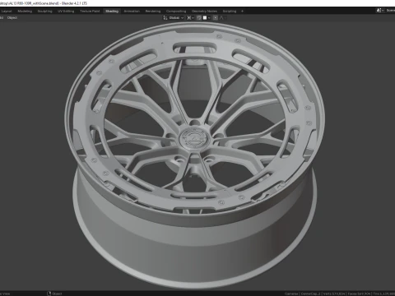Open the Object menu in viewport header
Image resolution: width=395 pixels, height=296 pixels.
[x=12, y=18]
